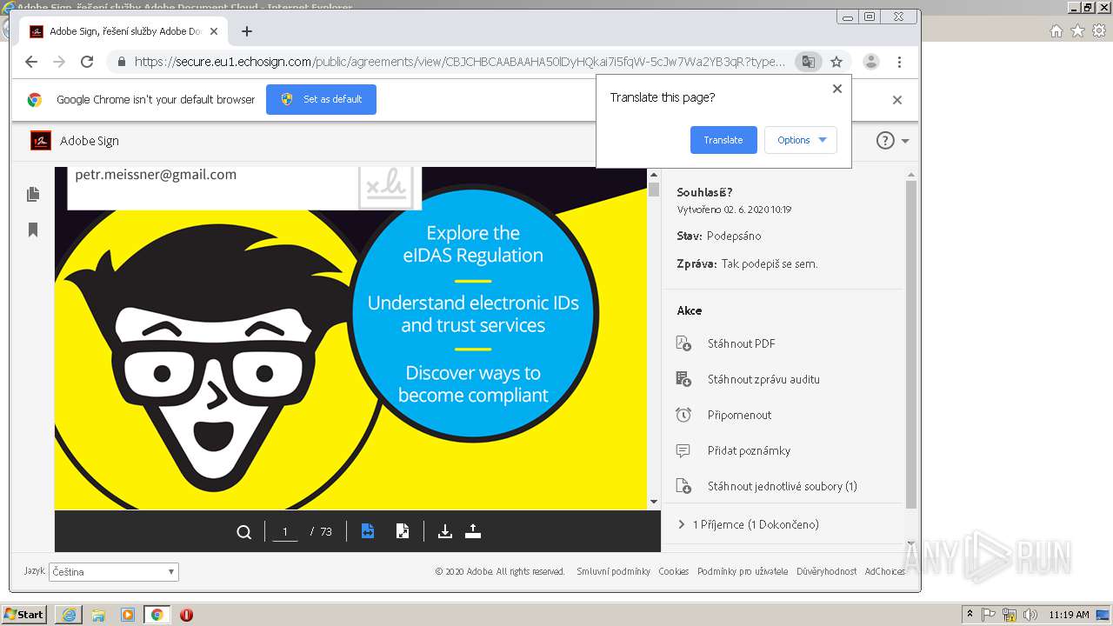This screenshot has height=626, width=1113.
Task: Click the download document toolbar icon
Action: pos(445,531)
